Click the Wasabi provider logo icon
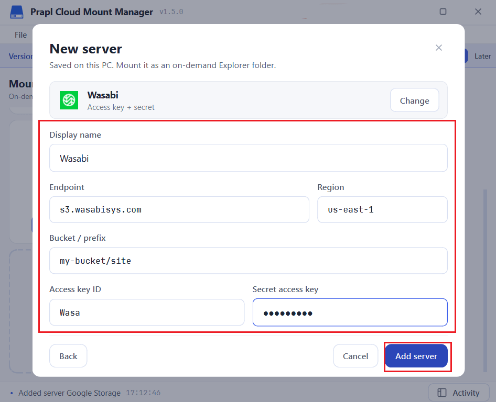Screen dimensions: 496x402 coord(69,100)
